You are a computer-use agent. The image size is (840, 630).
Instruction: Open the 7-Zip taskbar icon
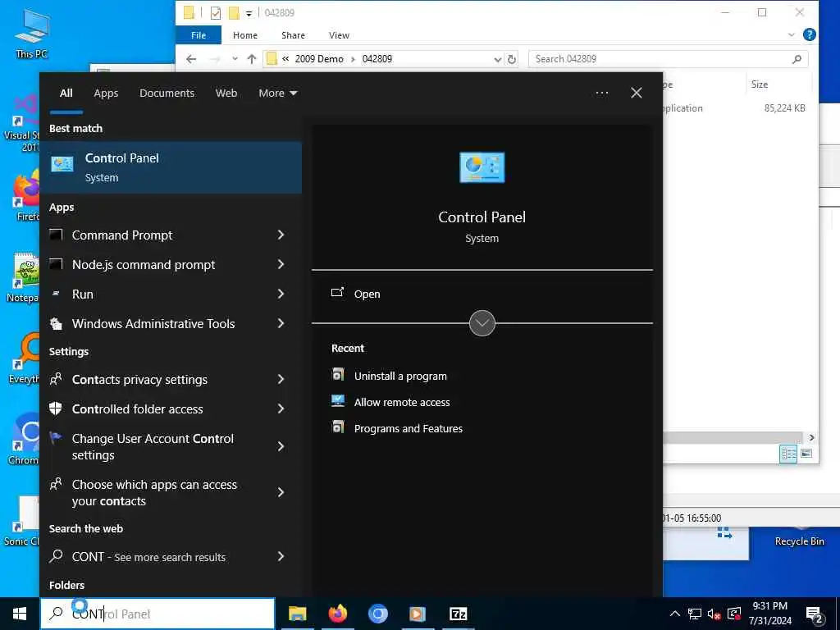click(x=458, y=614)
